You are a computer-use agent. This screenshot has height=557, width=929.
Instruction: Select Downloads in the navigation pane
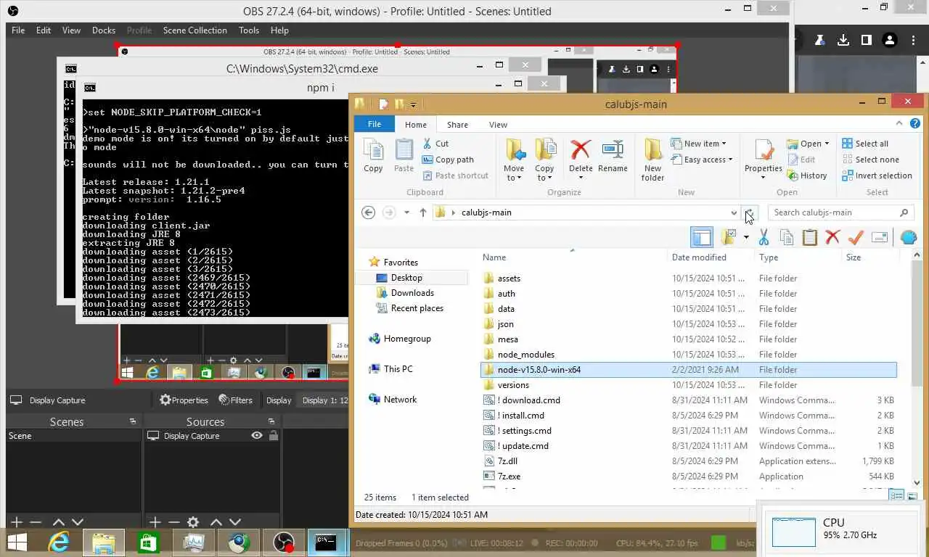pos(412,293)
